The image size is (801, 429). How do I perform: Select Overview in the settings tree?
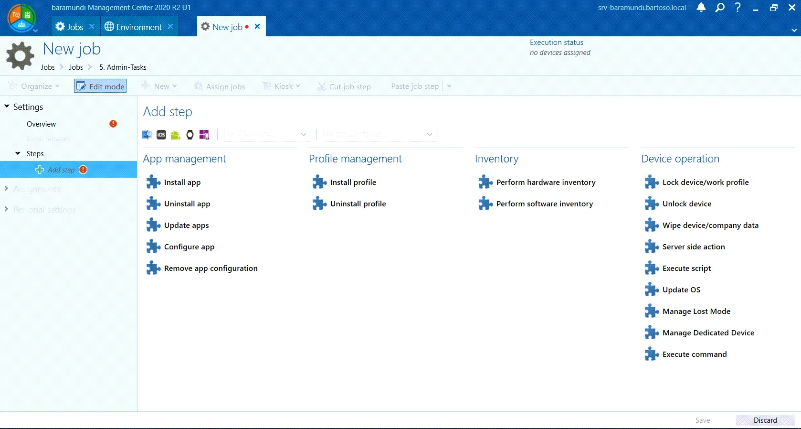(41, 124)
